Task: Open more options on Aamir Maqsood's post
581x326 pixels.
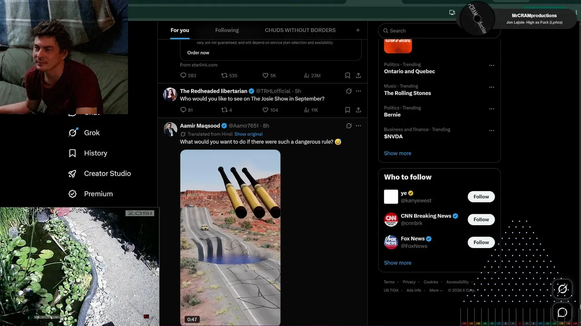Action: coord(358,126)
